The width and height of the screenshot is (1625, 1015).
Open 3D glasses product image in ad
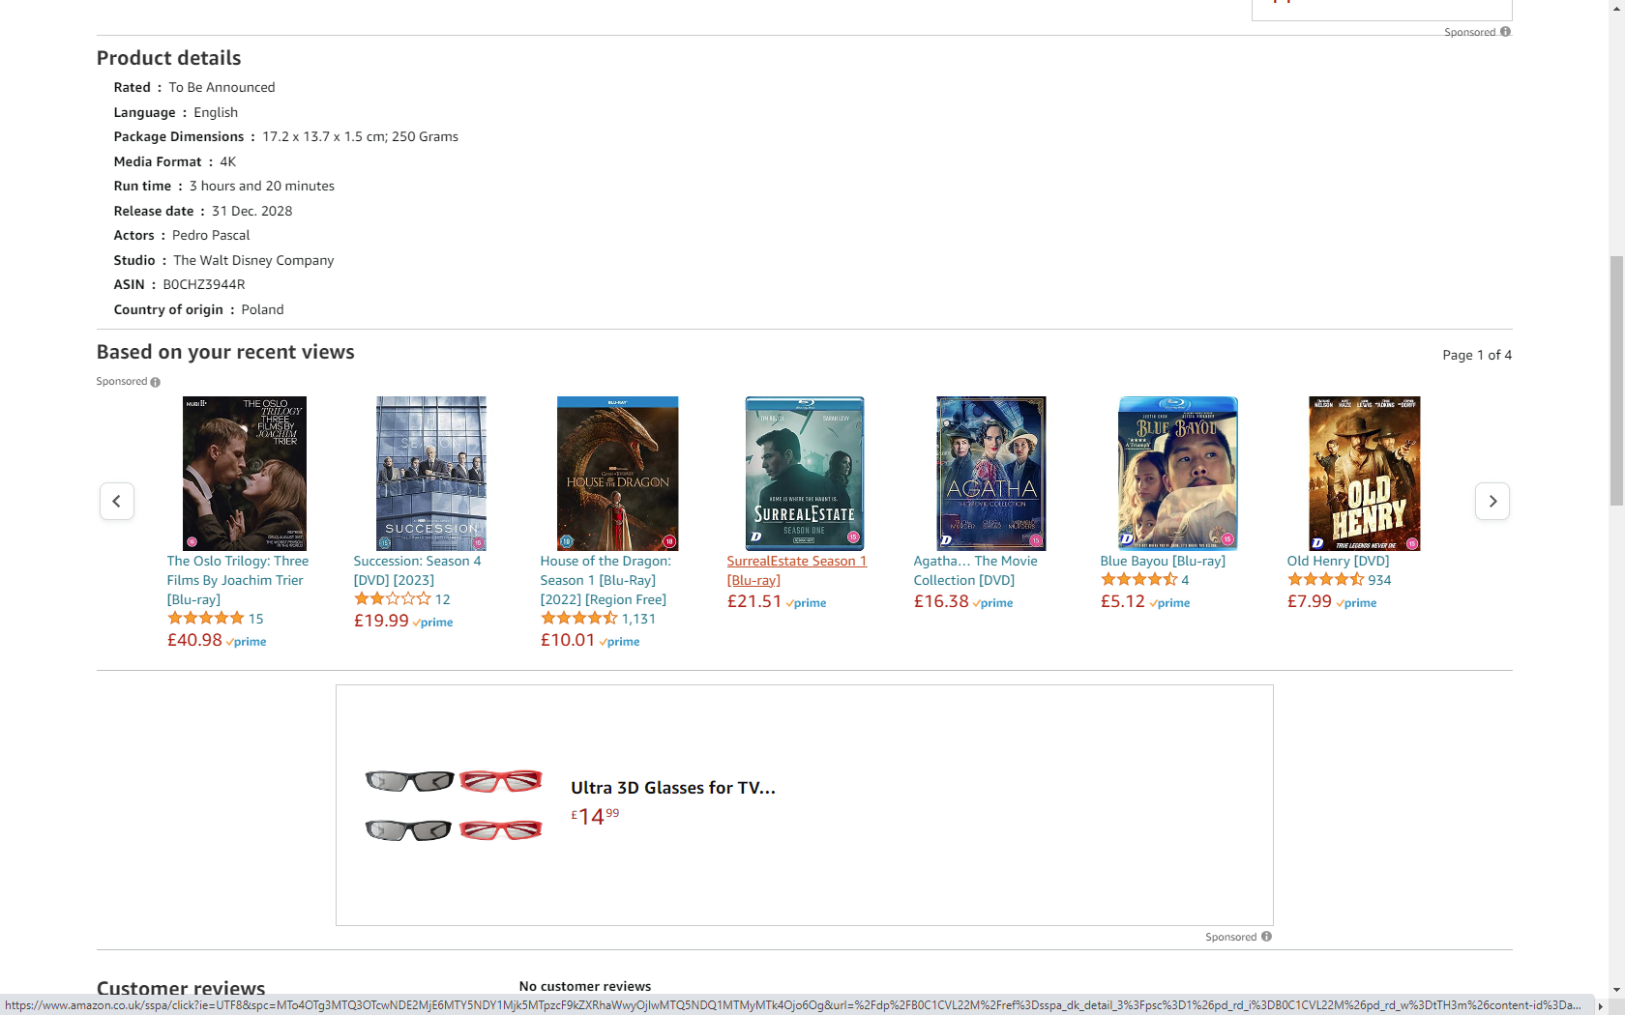[x=454, y=805]
